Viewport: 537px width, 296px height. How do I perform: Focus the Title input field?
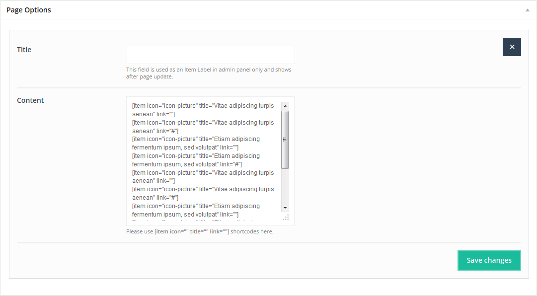click(x=211, y=55)
